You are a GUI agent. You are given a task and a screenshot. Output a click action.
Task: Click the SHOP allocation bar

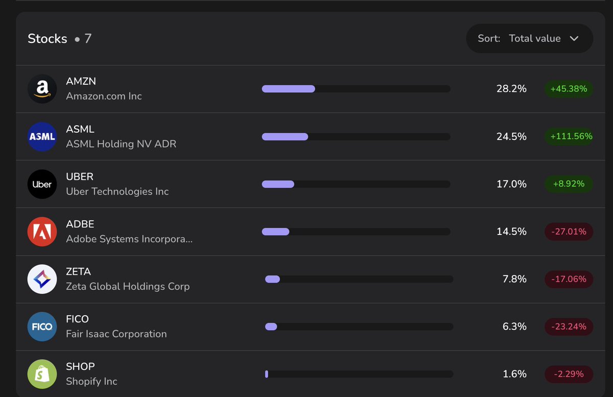[359, 374]
